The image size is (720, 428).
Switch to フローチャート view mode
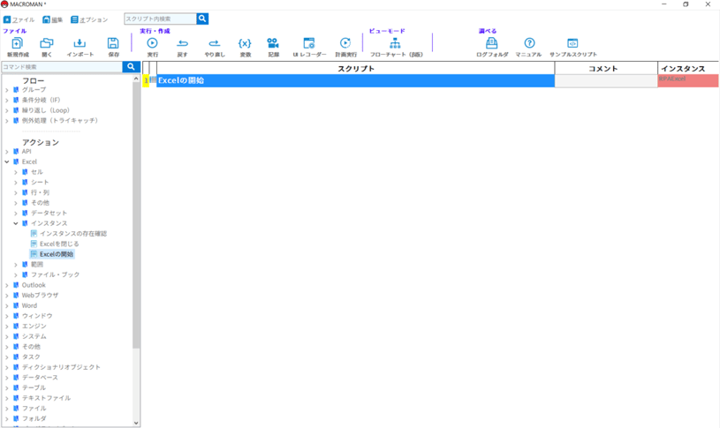pyautogui.click(x=395, y=43)
